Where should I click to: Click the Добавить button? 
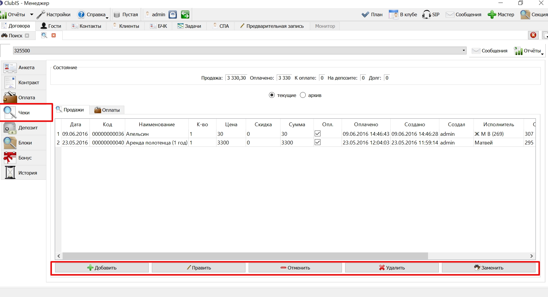102,268
